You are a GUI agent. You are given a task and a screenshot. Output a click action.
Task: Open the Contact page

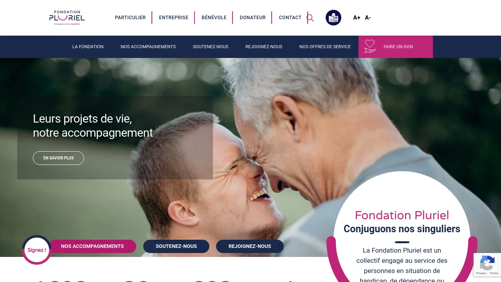[x=290, y=18]
